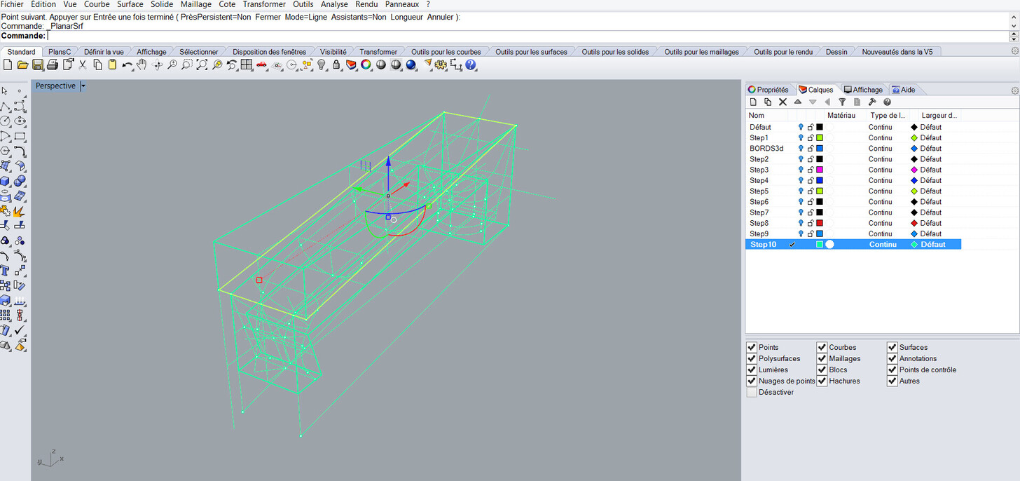
Task: Click the New file icon in Standard toolbar
Action: click(x=8, y=65)
